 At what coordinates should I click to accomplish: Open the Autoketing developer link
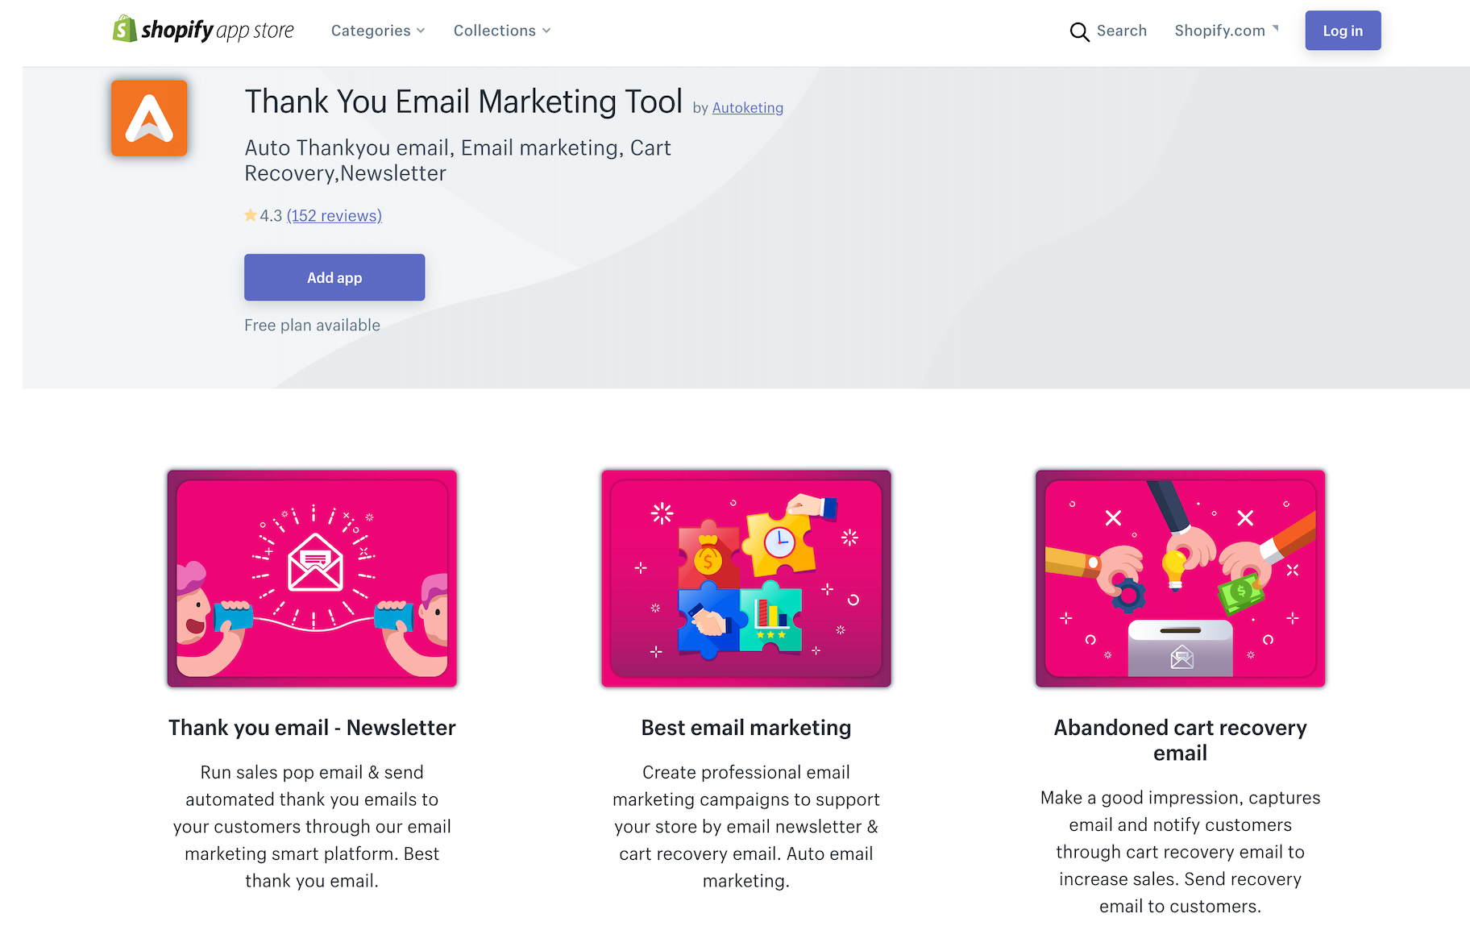(x=747, y=108)
